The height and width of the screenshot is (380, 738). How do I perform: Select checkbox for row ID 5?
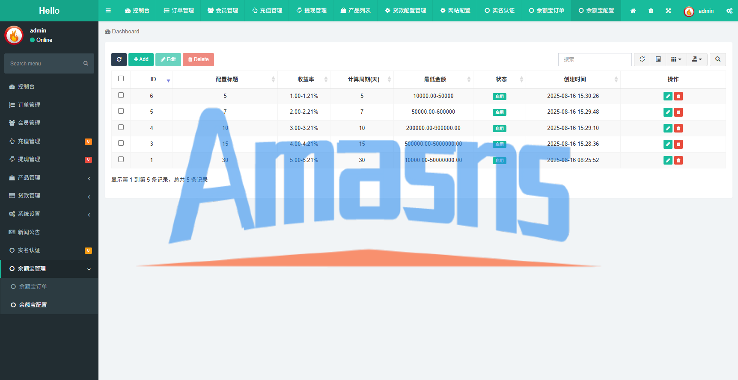coord(121,111)
